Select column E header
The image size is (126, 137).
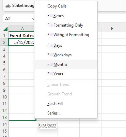(x=112, y=29)
